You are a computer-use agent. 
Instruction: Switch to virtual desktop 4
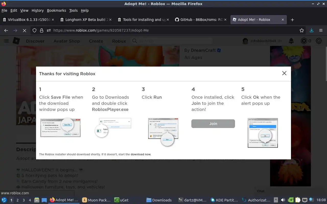coord(30,200)
